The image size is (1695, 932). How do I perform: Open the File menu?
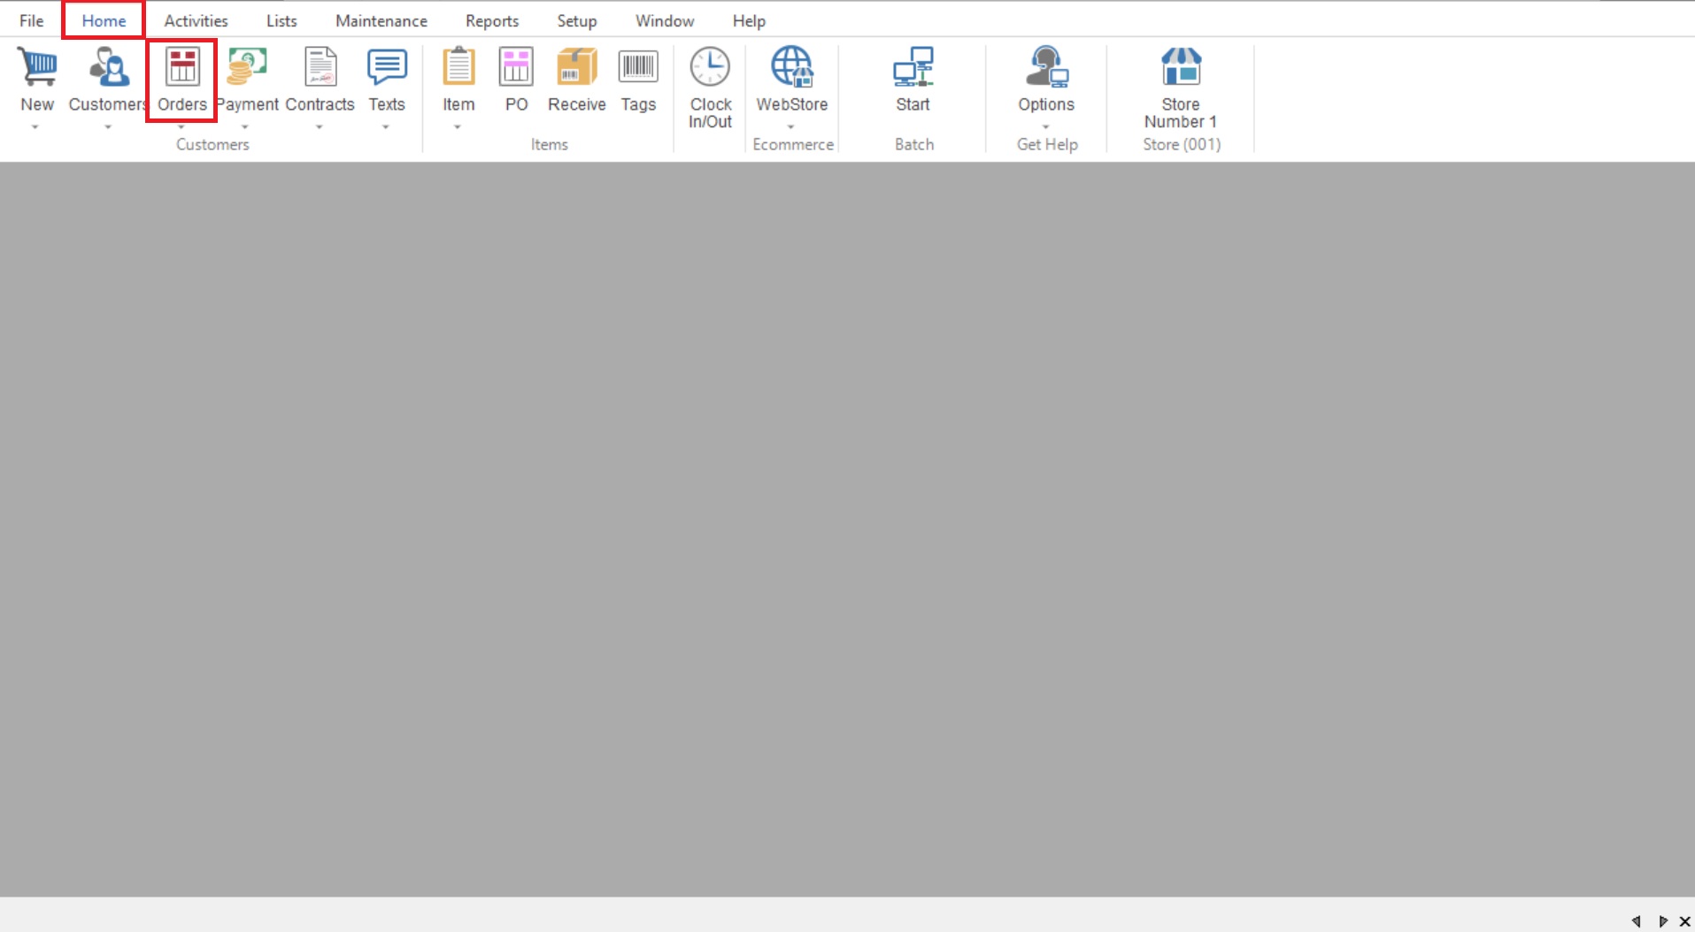point(32,20)
